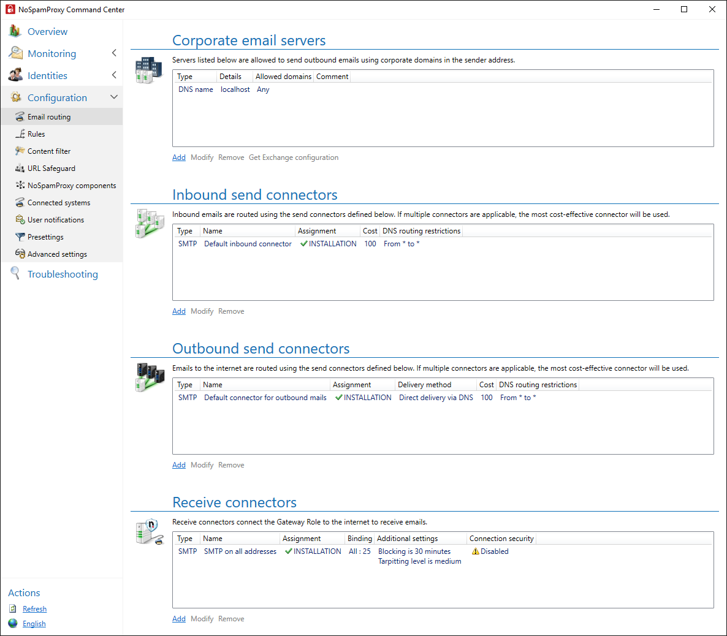Click the Connection security column header
727x636 pixels.
[501, 539]
